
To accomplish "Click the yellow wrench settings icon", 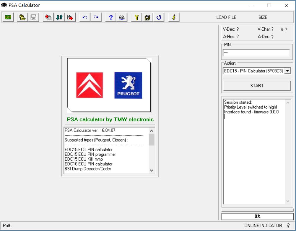I will pyautogui.click(x=136, y=17).
